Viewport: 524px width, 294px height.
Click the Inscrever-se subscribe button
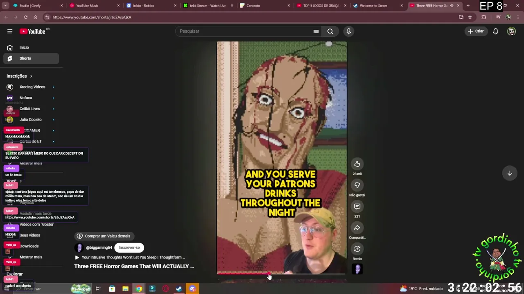129,247
